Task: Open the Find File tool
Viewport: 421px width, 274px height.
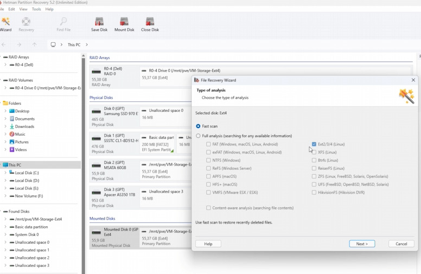Action: (x=63, y=24)
